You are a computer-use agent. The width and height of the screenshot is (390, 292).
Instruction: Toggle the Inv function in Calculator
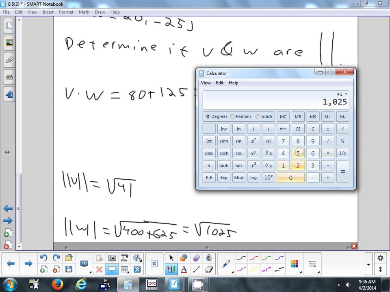click(x=223, y=129)
